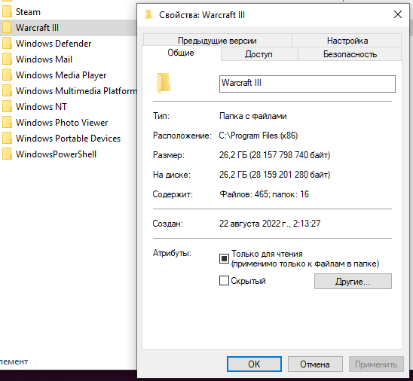Select the 'Общие' tab
This screenshot has height=381, width=413.
click(x=181, y=53)
